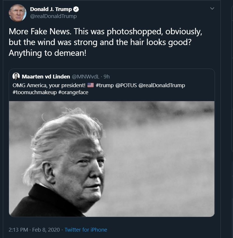Viewport: 233px width, 238px height.
Task: Open Maarten vd Linden's profile name
Action: click(46, 77)
